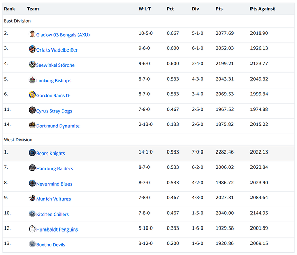Click the Gordon Rams D team logo icon
This screenshot has height=255, width=297.
[x=32, y=95]
